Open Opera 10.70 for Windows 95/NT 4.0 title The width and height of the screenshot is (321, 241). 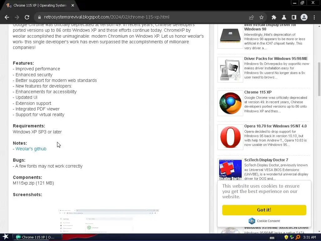click(x=275, y=126)
